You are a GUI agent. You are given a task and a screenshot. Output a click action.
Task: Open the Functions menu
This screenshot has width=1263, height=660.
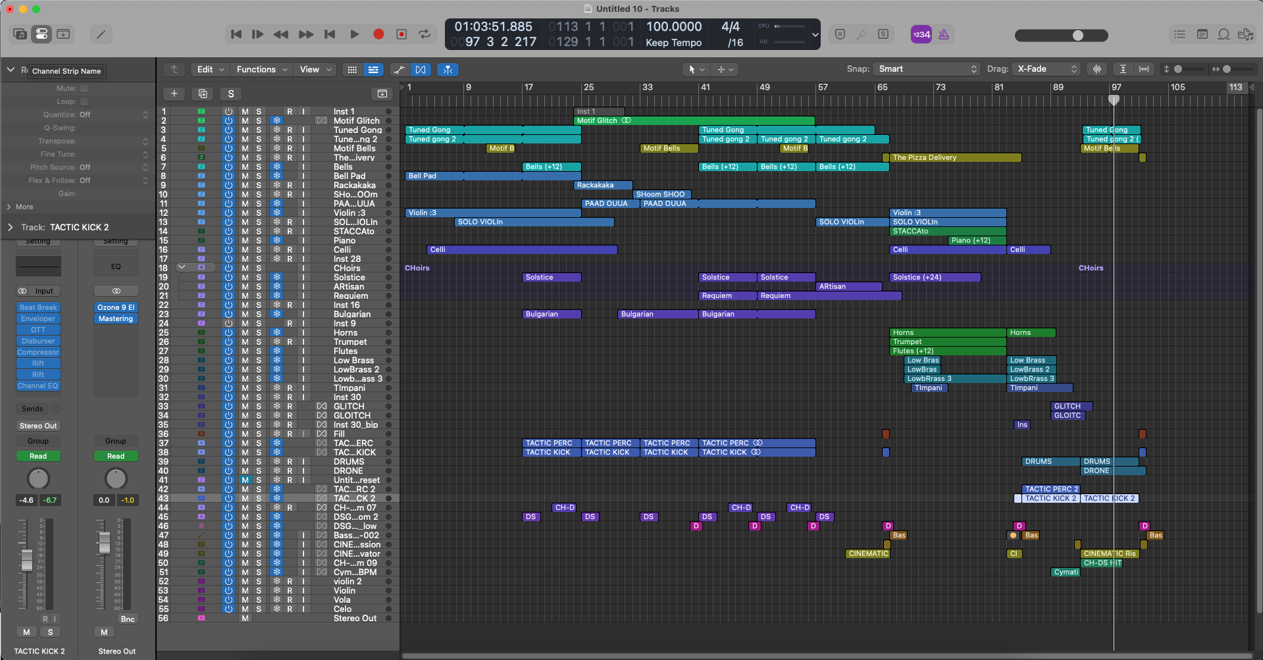[x=262, y=69]
